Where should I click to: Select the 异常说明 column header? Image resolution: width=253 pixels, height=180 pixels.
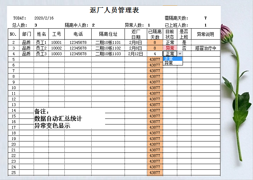206,34
